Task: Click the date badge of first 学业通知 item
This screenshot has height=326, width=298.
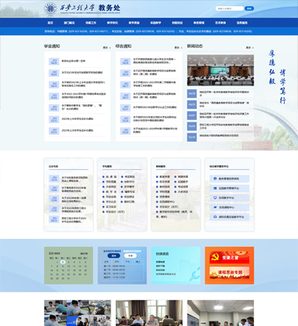Action: pos(54,61)
